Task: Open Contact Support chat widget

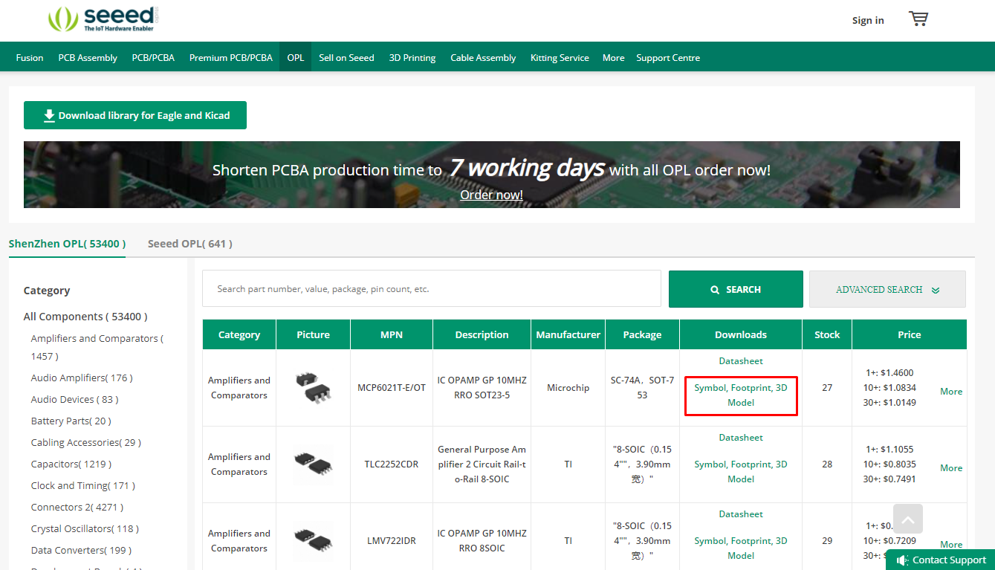Action: pyautogui.click(x=941, y=560)
